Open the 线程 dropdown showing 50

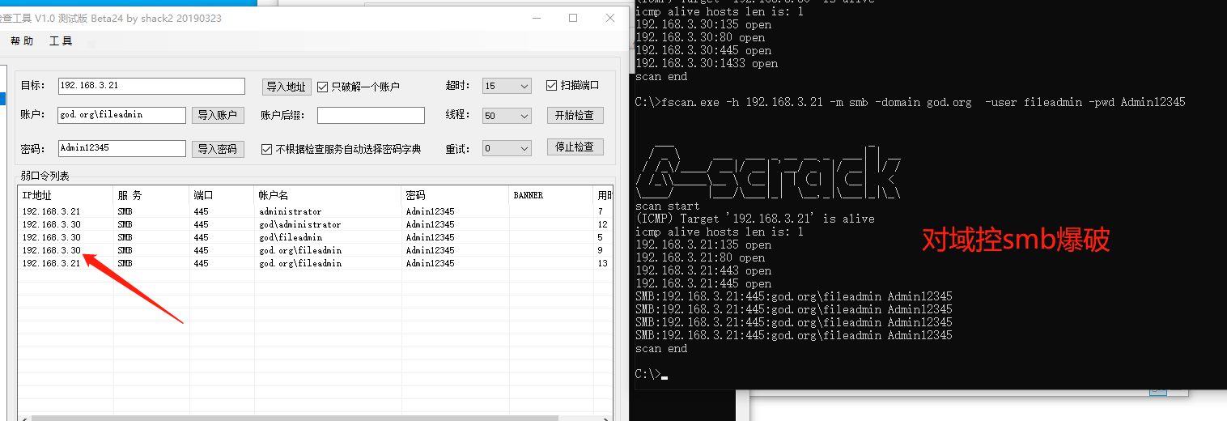[507, 116]
